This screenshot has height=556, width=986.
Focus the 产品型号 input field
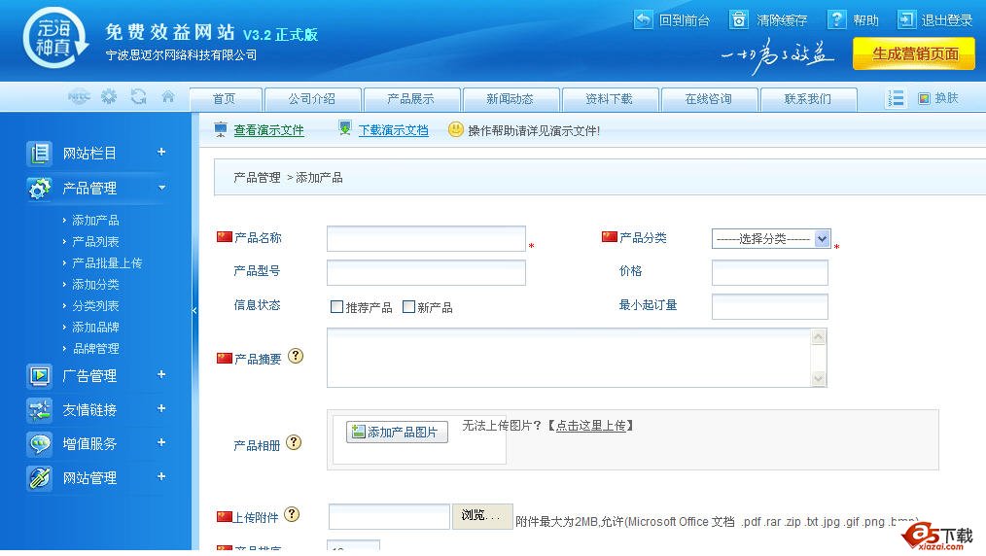click(426, 273)
